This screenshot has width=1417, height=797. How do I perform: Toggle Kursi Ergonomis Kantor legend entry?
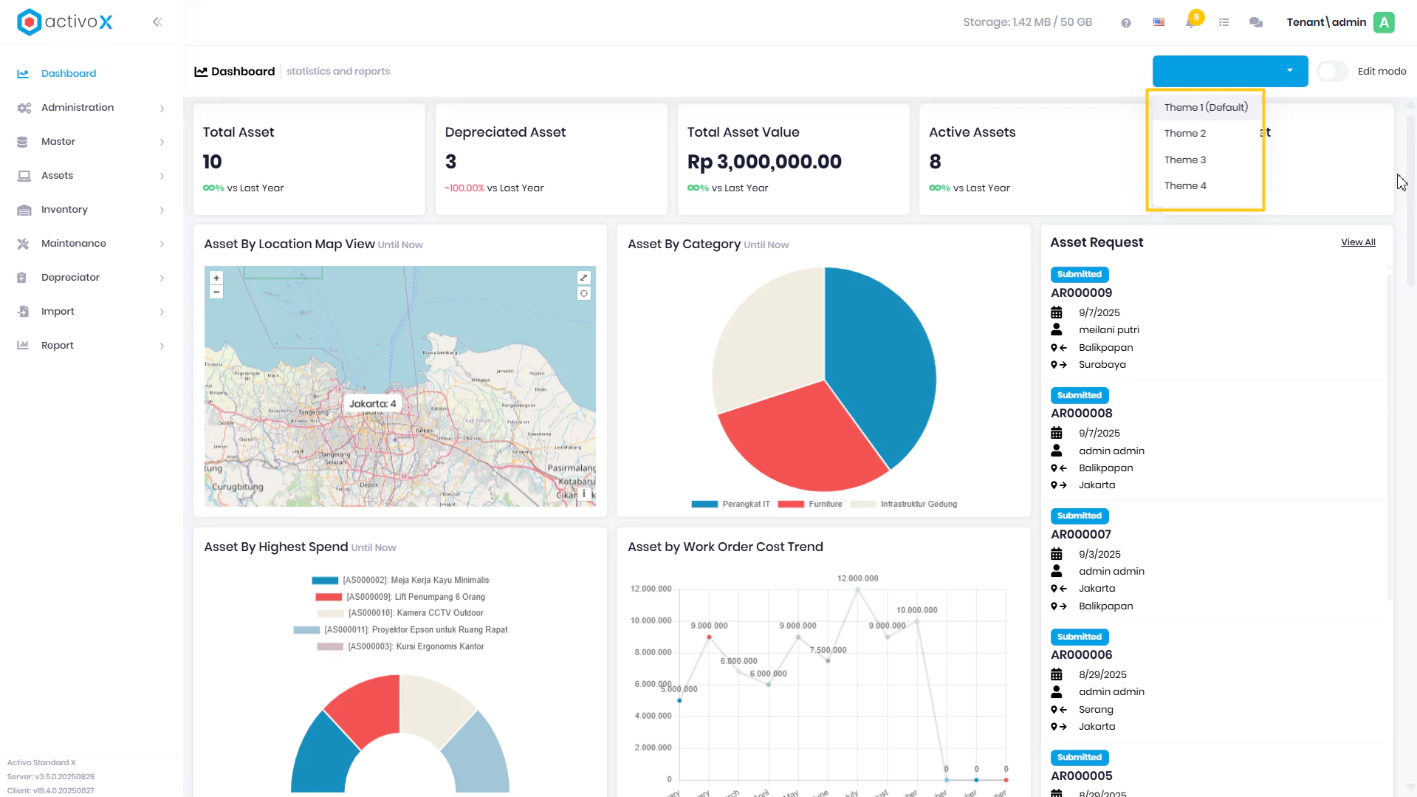point(400,647)
